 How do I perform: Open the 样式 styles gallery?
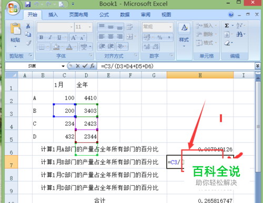tap(184, 35)
